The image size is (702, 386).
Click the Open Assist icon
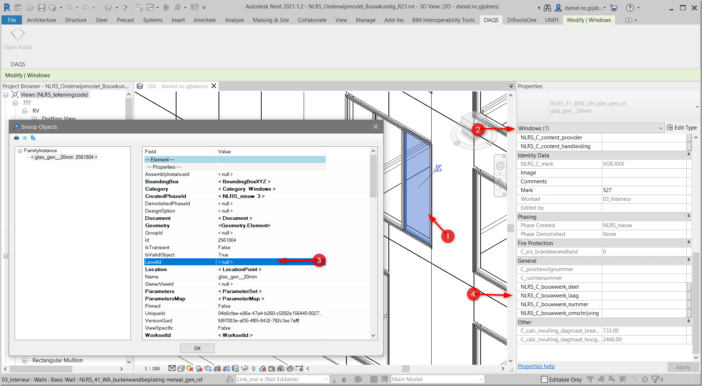[x=18, y=35]
